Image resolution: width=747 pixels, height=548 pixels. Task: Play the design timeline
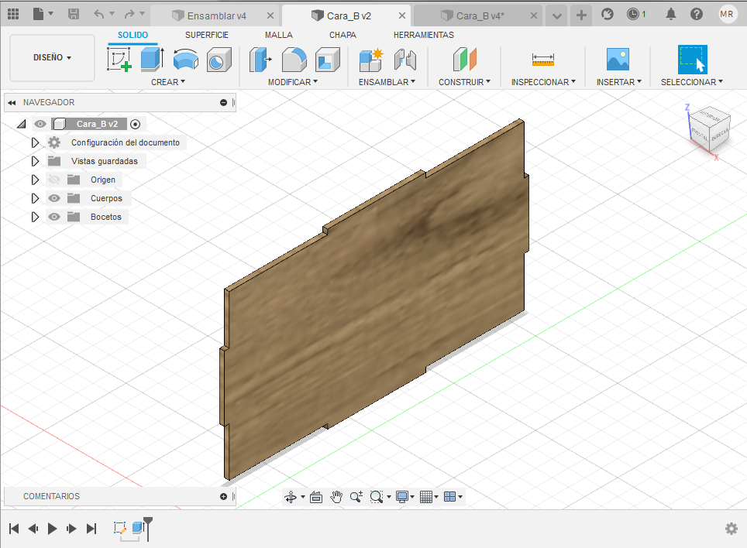53,529
